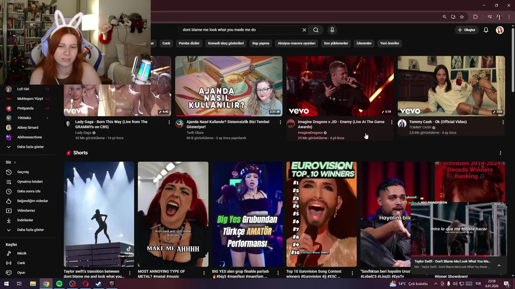Clear the search box text
Screen dimensions: 515x289
pyautogui.click(x=304, y=30)
